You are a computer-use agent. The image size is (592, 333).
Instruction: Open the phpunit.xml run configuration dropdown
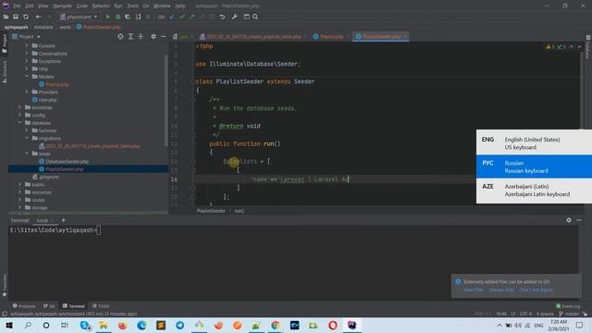(79, 17)
